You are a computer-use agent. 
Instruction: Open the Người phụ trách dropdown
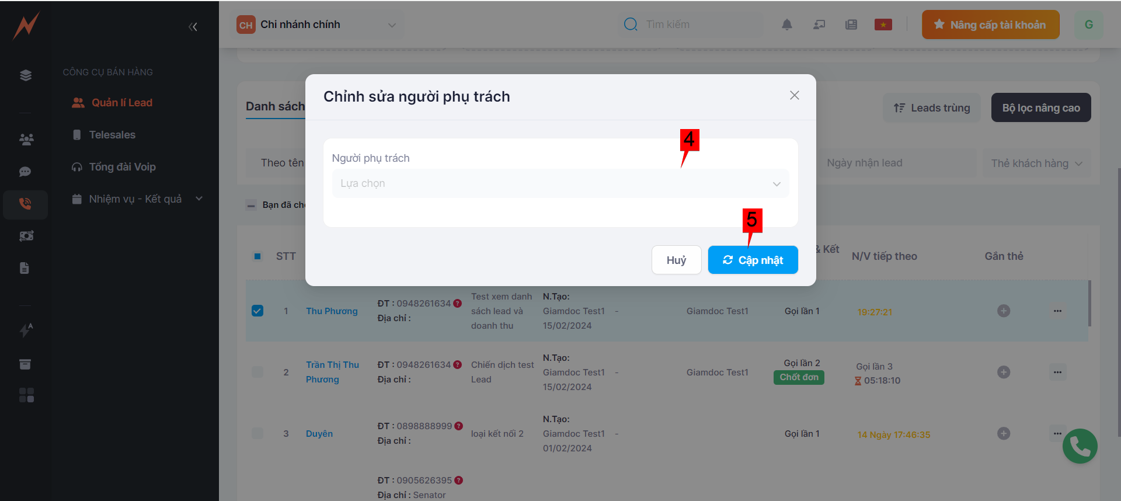(560, 183)
